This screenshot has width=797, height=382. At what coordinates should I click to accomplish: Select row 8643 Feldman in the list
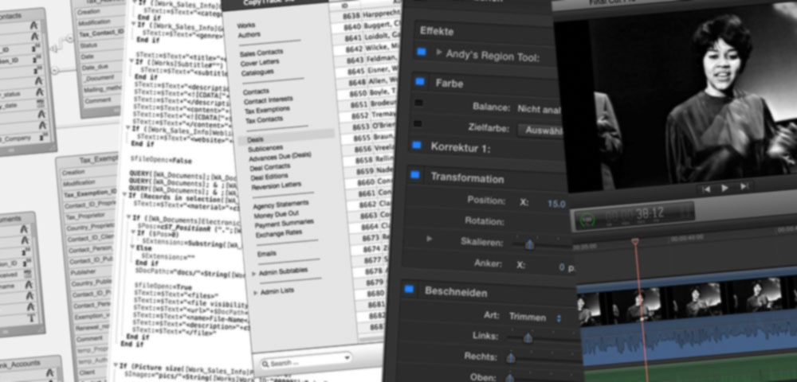click(365, 60)
